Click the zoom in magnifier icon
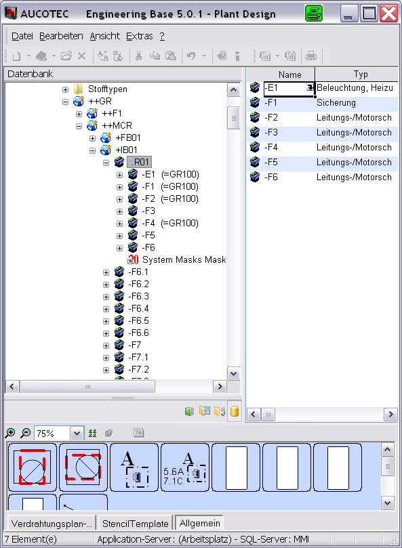The width and height of the screenshot is (402, 548). click(x=10, y=433)
